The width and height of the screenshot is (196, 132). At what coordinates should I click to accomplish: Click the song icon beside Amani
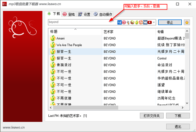click(53, 38)
